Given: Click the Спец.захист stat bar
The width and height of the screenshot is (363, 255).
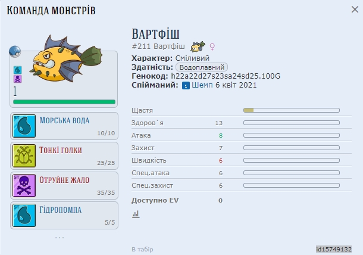Looking at the screenshot, I should pos(292,185).
